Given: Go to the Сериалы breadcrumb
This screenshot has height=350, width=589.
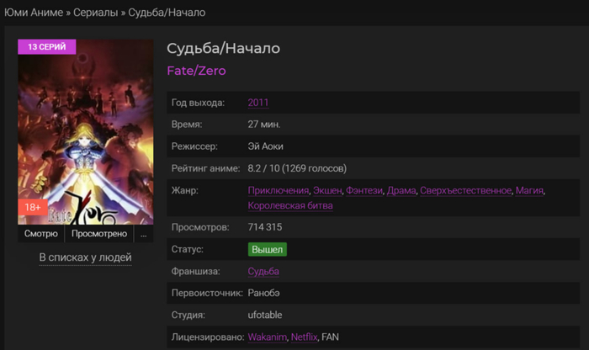Looking at the screenshot, I should (x=95, y=13).
